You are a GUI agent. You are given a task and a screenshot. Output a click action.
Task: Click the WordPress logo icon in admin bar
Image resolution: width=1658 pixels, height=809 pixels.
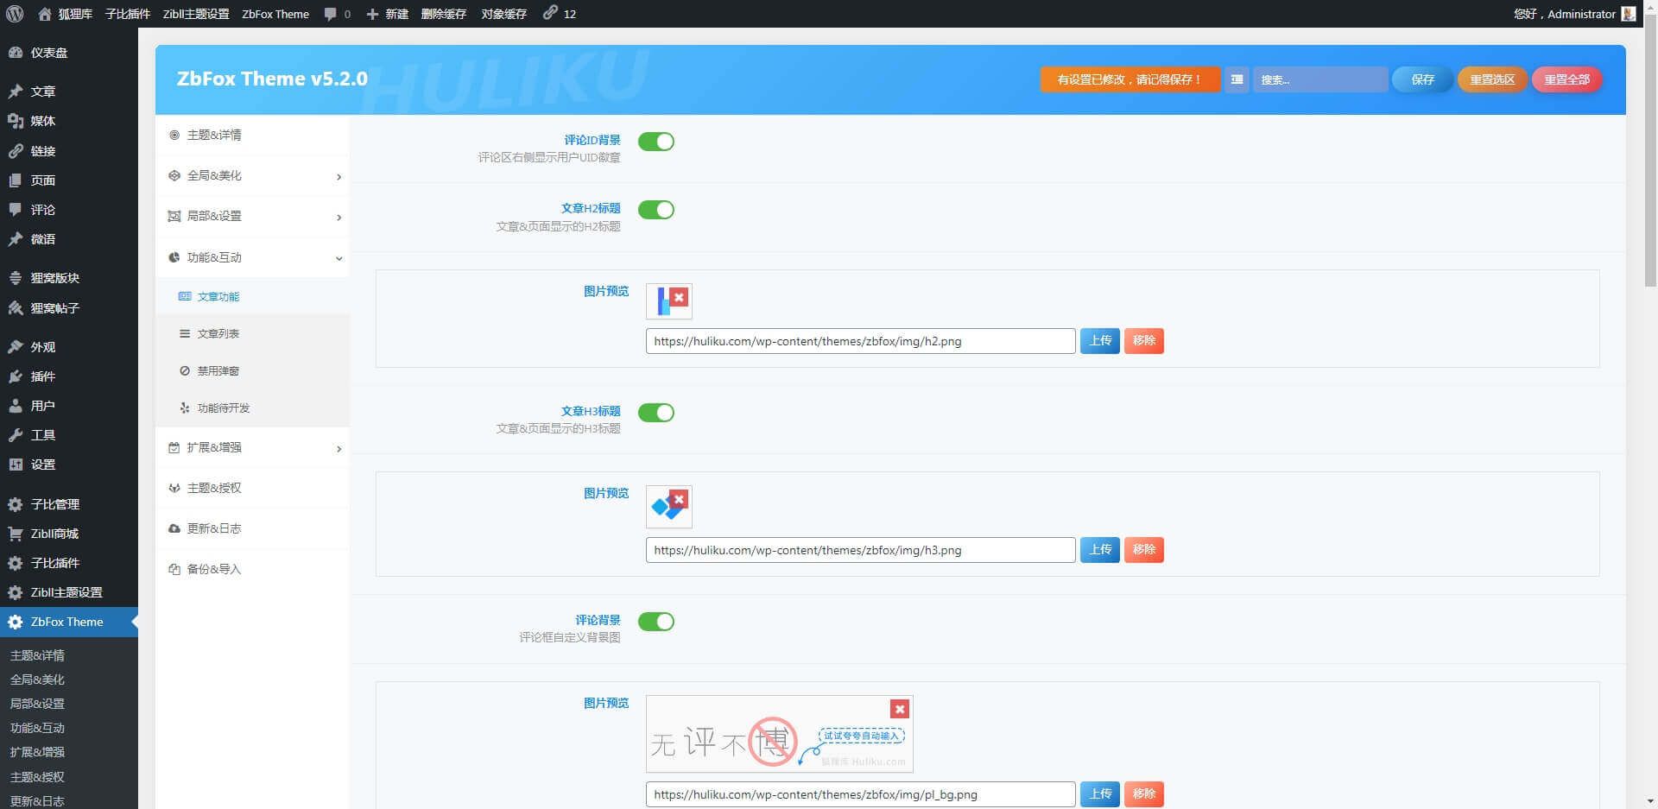click(15, 14)
